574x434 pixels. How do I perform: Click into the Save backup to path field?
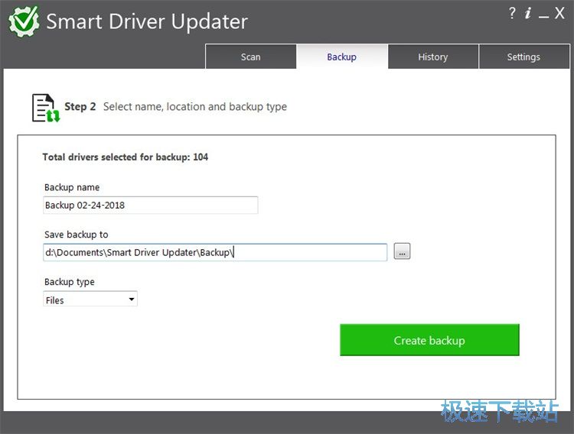(215, 252)
